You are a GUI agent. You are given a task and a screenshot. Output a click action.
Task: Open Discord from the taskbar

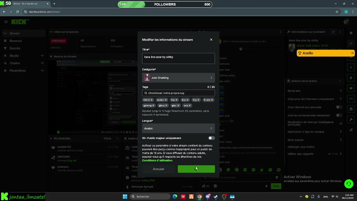(x=208, y=197)
